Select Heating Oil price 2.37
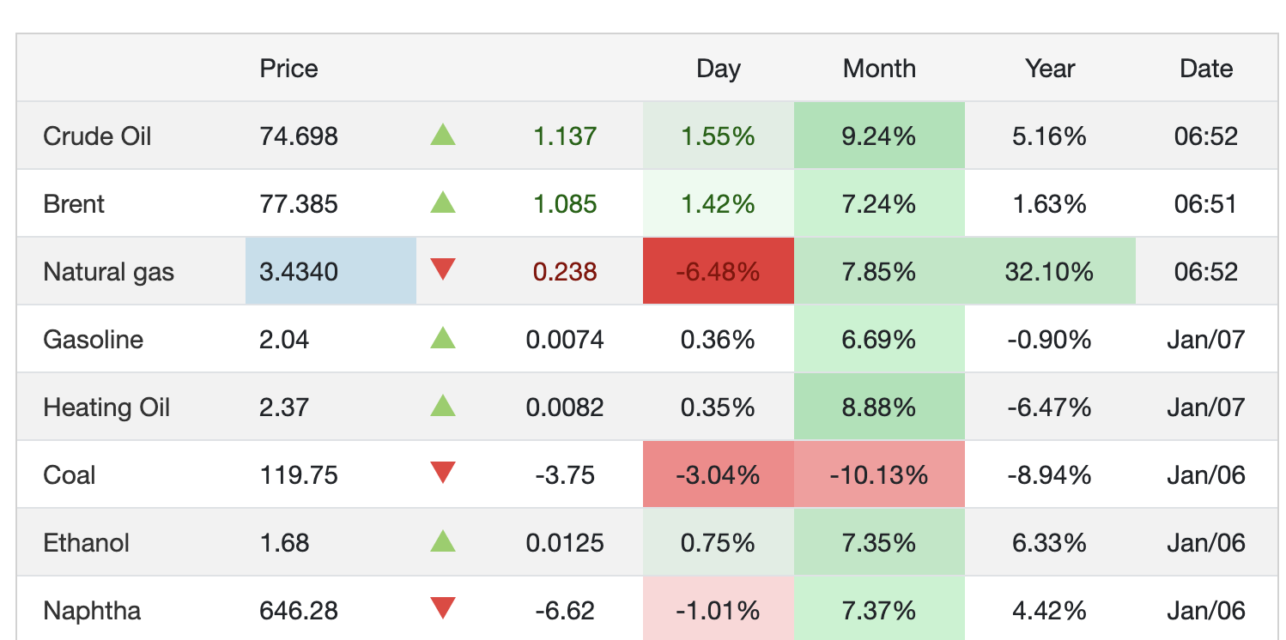This screenshot has height=640, width=1286. click(x=284, y=408)
